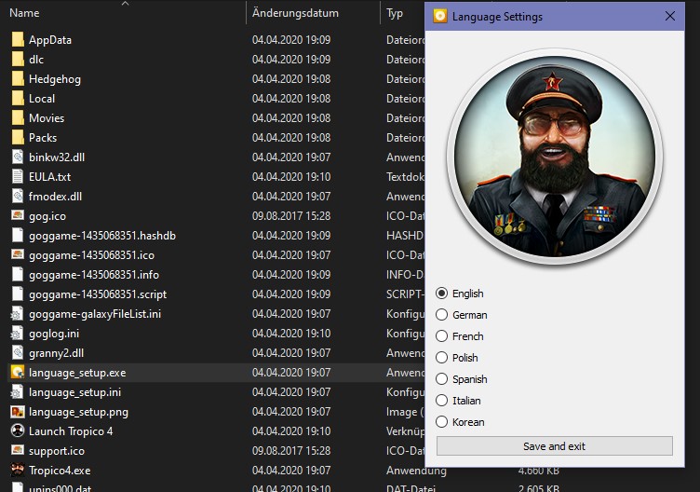700x492 pixels.
Task: Click the Textdokument type of EULA.txt
Action: pos(405,177)
